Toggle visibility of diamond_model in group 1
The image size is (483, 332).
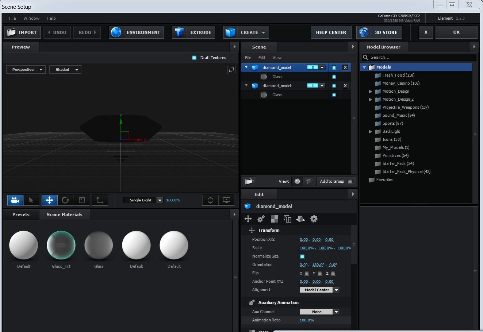334,86
